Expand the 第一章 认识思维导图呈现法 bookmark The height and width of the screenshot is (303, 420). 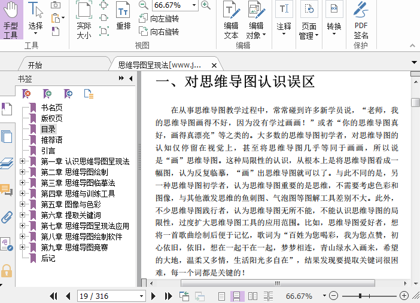(x=23, y=161)
